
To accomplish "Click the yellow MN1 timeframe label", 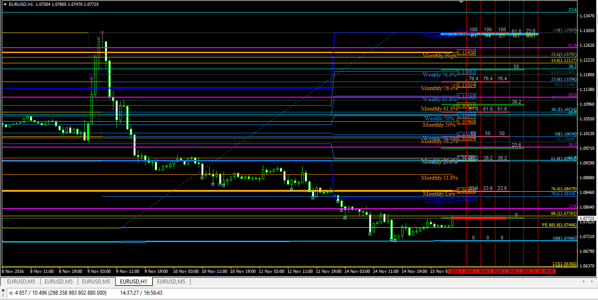I will tap(531, 35).
